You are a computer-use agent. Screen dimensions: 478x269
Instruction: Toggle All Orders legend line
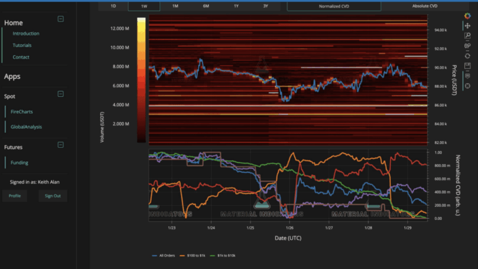(163, 256)
